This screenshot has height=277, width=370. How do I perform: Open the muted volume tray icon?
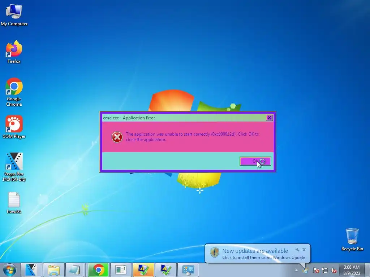pyautogui.click(x=334, y=270)
